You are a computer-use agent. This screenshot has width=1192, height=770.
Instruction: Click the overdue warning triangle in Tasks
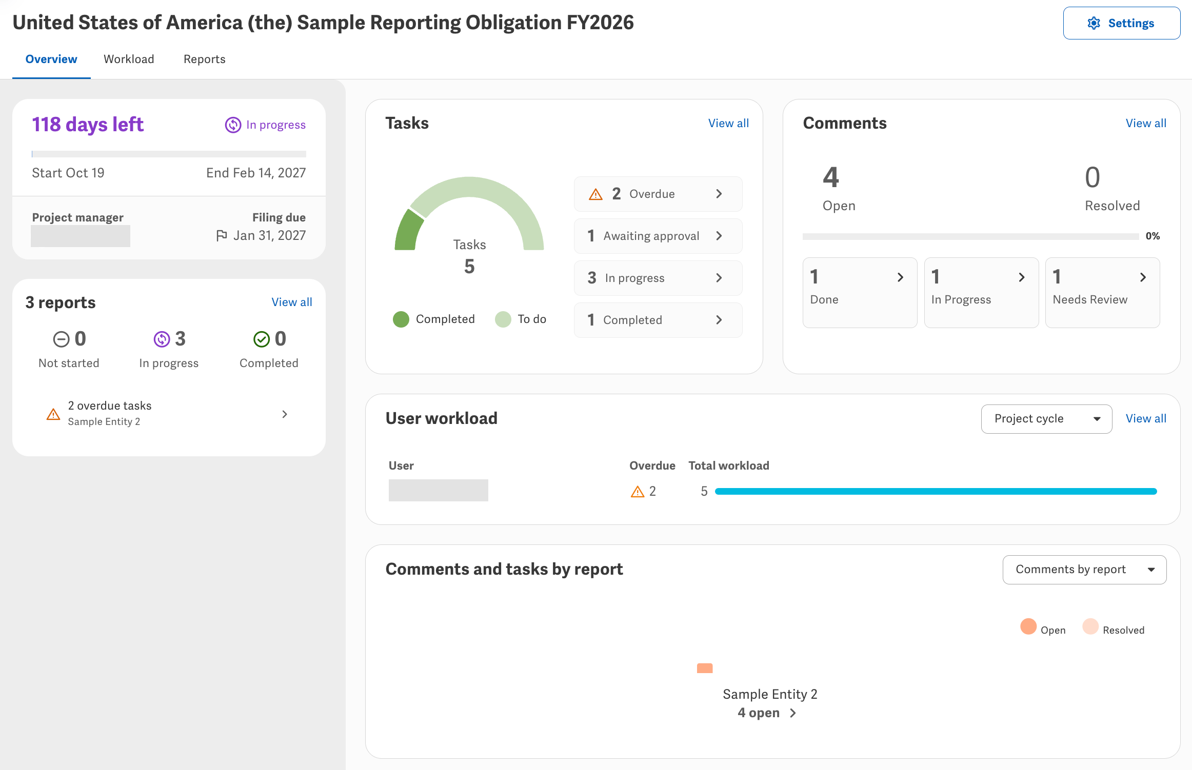tap(595, 194)
